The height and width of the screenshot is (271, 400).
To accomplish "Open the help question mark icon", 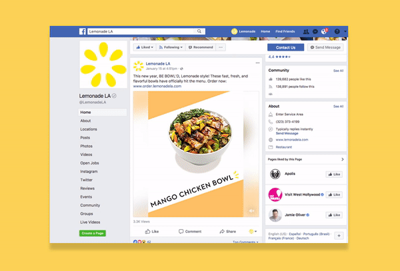I will pos(337,31).
